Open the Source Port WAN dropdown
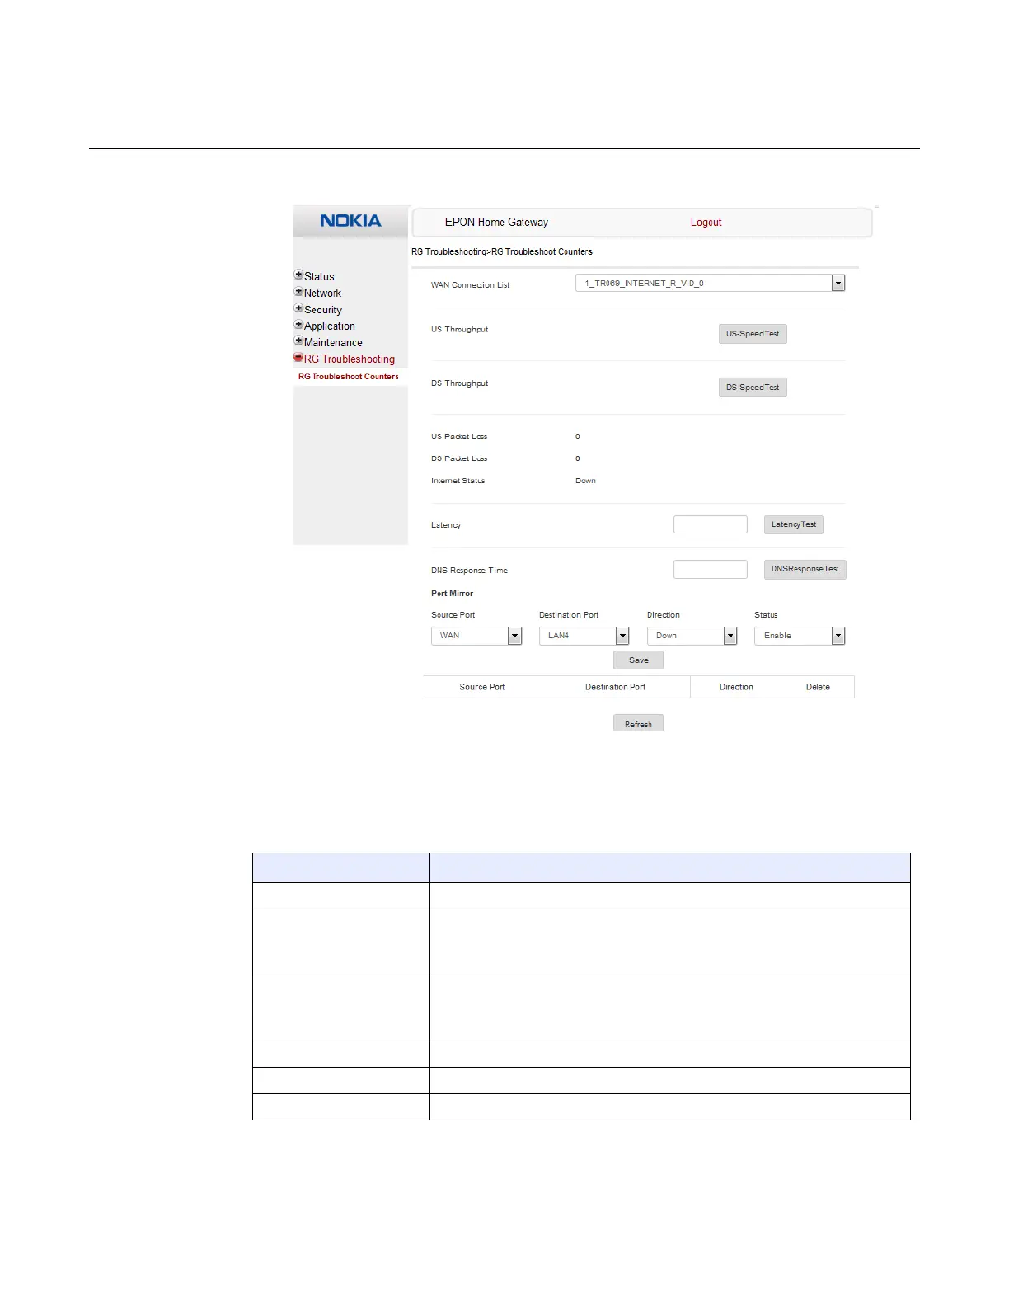Screen dimensions: 1009x1306 click(x=476, y=636)
